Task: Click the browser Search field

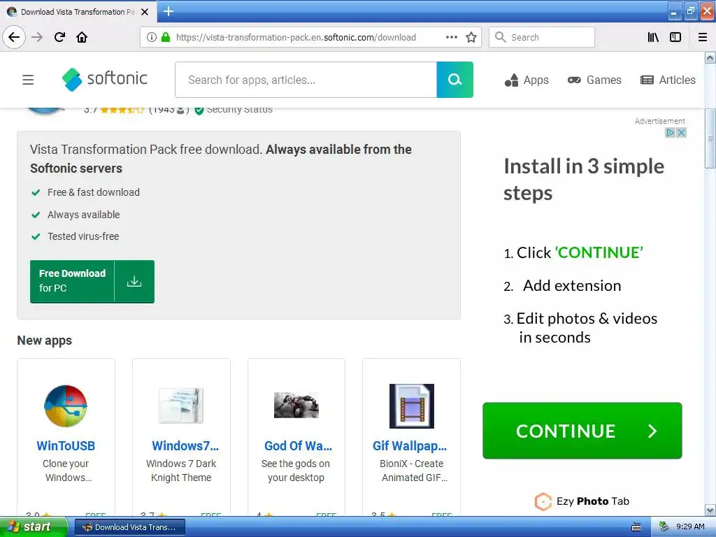Action: tap(542, 37)
